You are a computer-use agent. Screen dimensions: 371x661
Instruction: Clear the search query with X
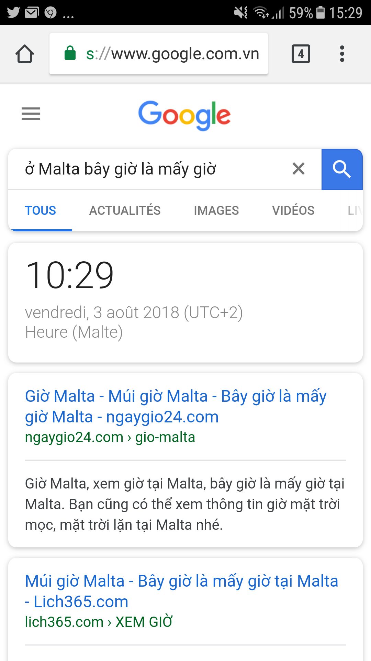299,169
